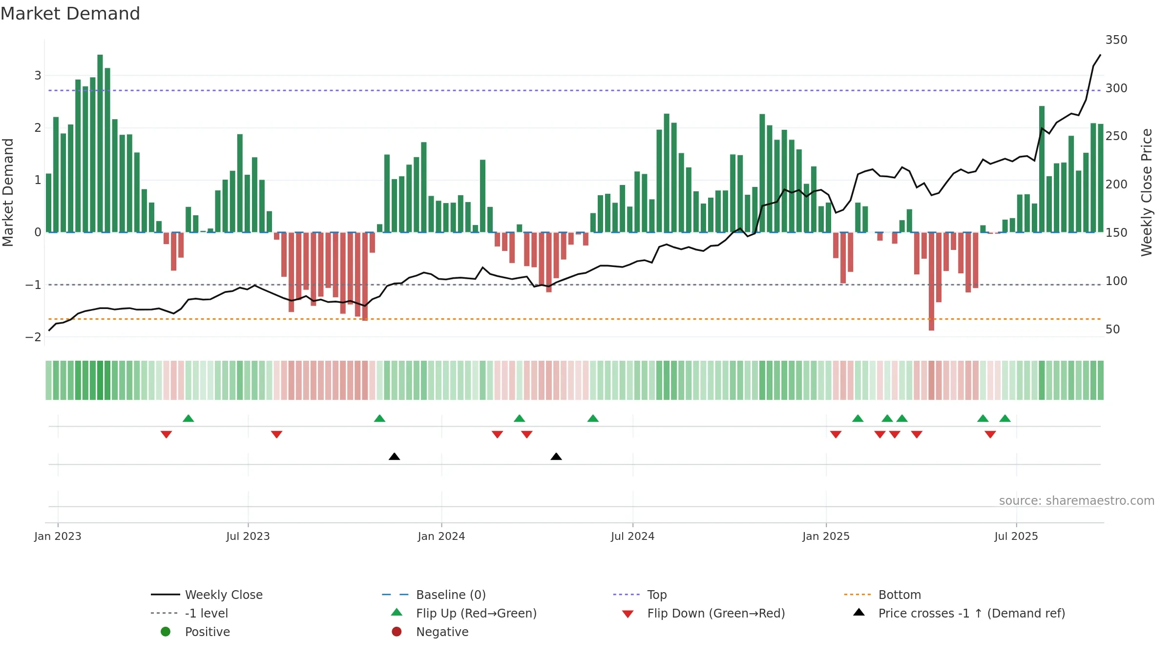
Task: Click the green flip-up marker just before Jan 2024
Action: click(x=379, y=418)
